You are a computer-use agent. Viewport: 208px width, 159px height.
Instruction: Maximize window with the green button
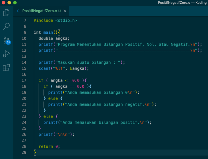click(x=15, y=3)
